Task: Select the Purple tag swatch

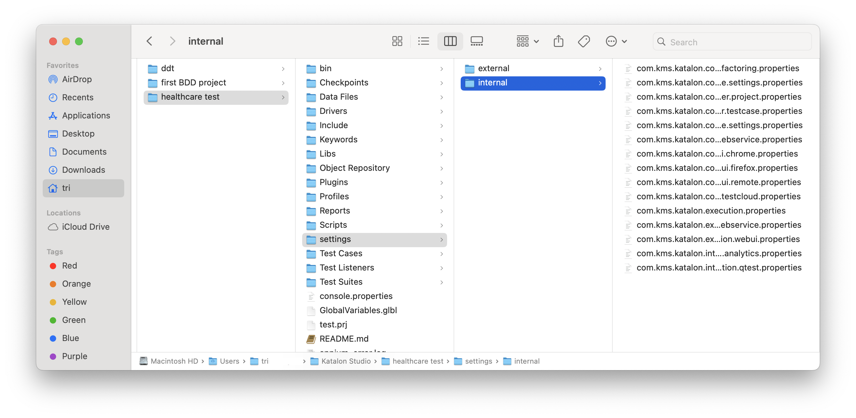Action: click(x=54, y=356)
